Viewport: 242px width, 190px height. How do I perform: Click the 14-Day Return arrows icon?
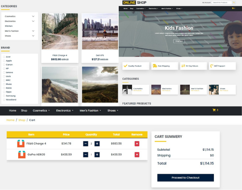point(183,66)
